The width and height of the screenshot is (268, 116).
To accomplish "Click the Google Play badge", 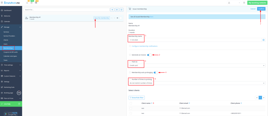I will pyautogui.click(x=11, y=114).
